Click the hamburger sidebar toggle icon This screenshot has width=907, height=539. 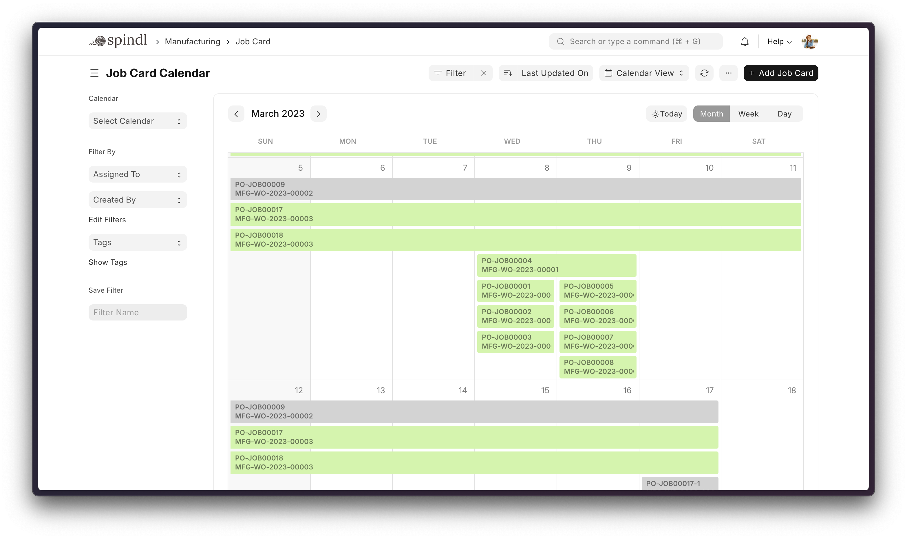[x=94, y=73]
